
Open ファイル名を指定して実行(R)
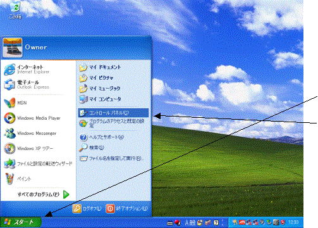pyautogui.click(x=111, y=158)
